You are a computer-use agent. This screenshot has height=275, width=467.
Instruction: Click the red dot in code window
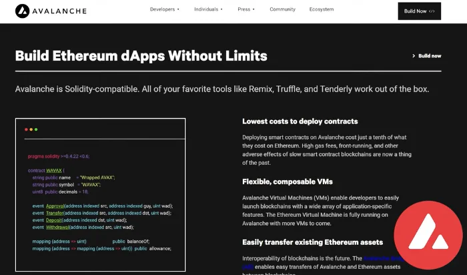point(26,129)
